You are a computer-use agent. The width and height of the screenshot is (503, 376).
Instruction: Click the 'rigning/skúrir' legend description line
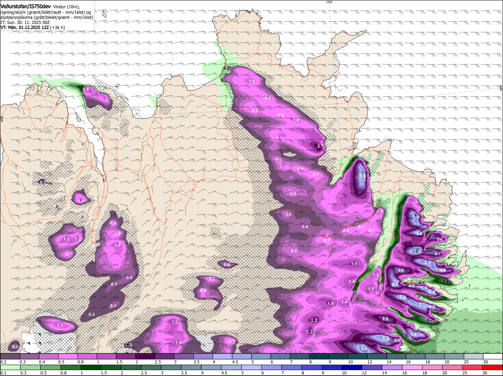click(46, 12)
